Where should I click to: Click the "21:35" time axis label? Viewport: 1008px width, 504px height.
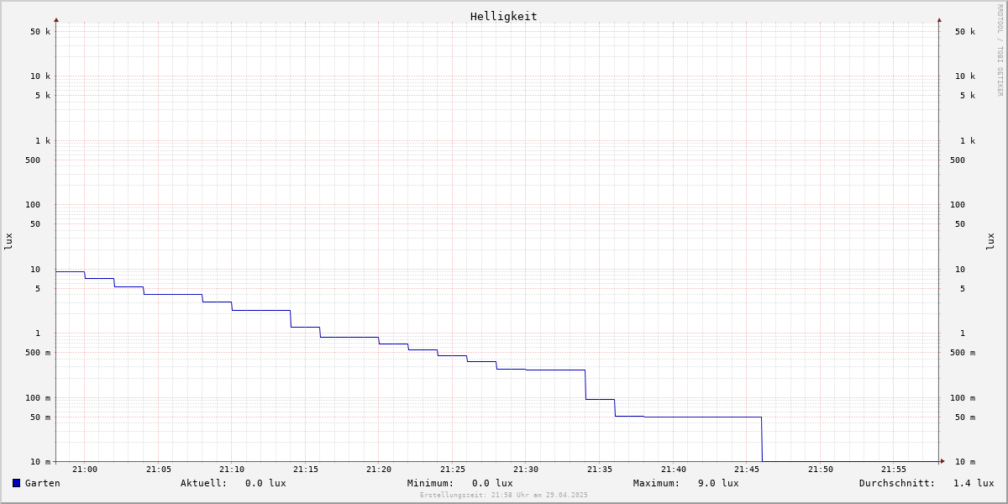click(x=600, y=470)
